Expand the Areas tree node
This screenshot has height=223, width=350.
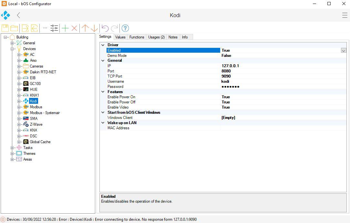[12, 159]
